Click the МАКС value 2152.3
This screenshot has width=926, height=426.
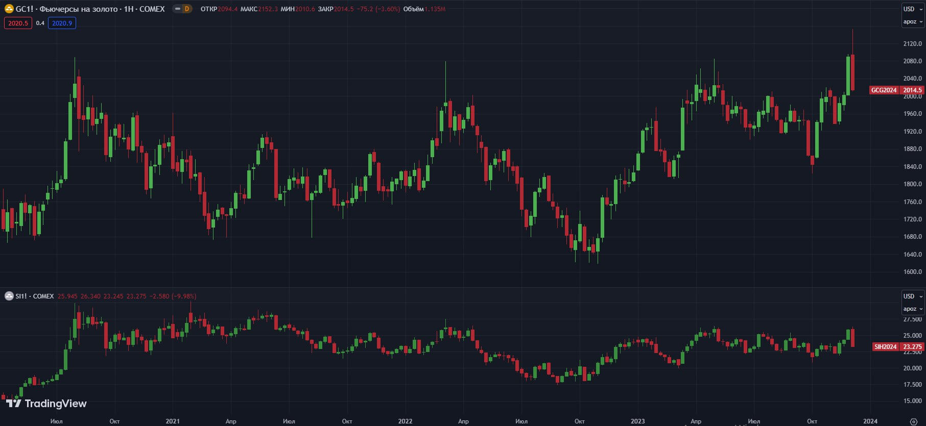coord(268,9)
